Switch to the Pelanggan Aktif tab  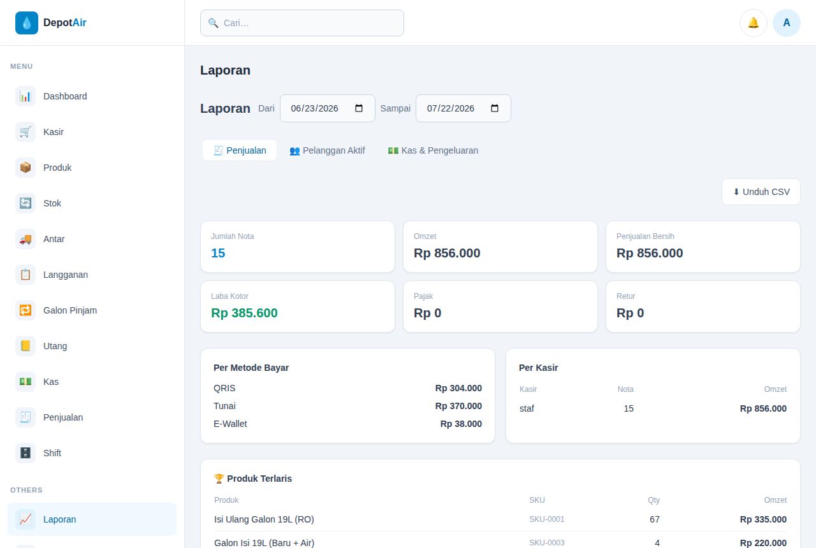pos(327,150)
